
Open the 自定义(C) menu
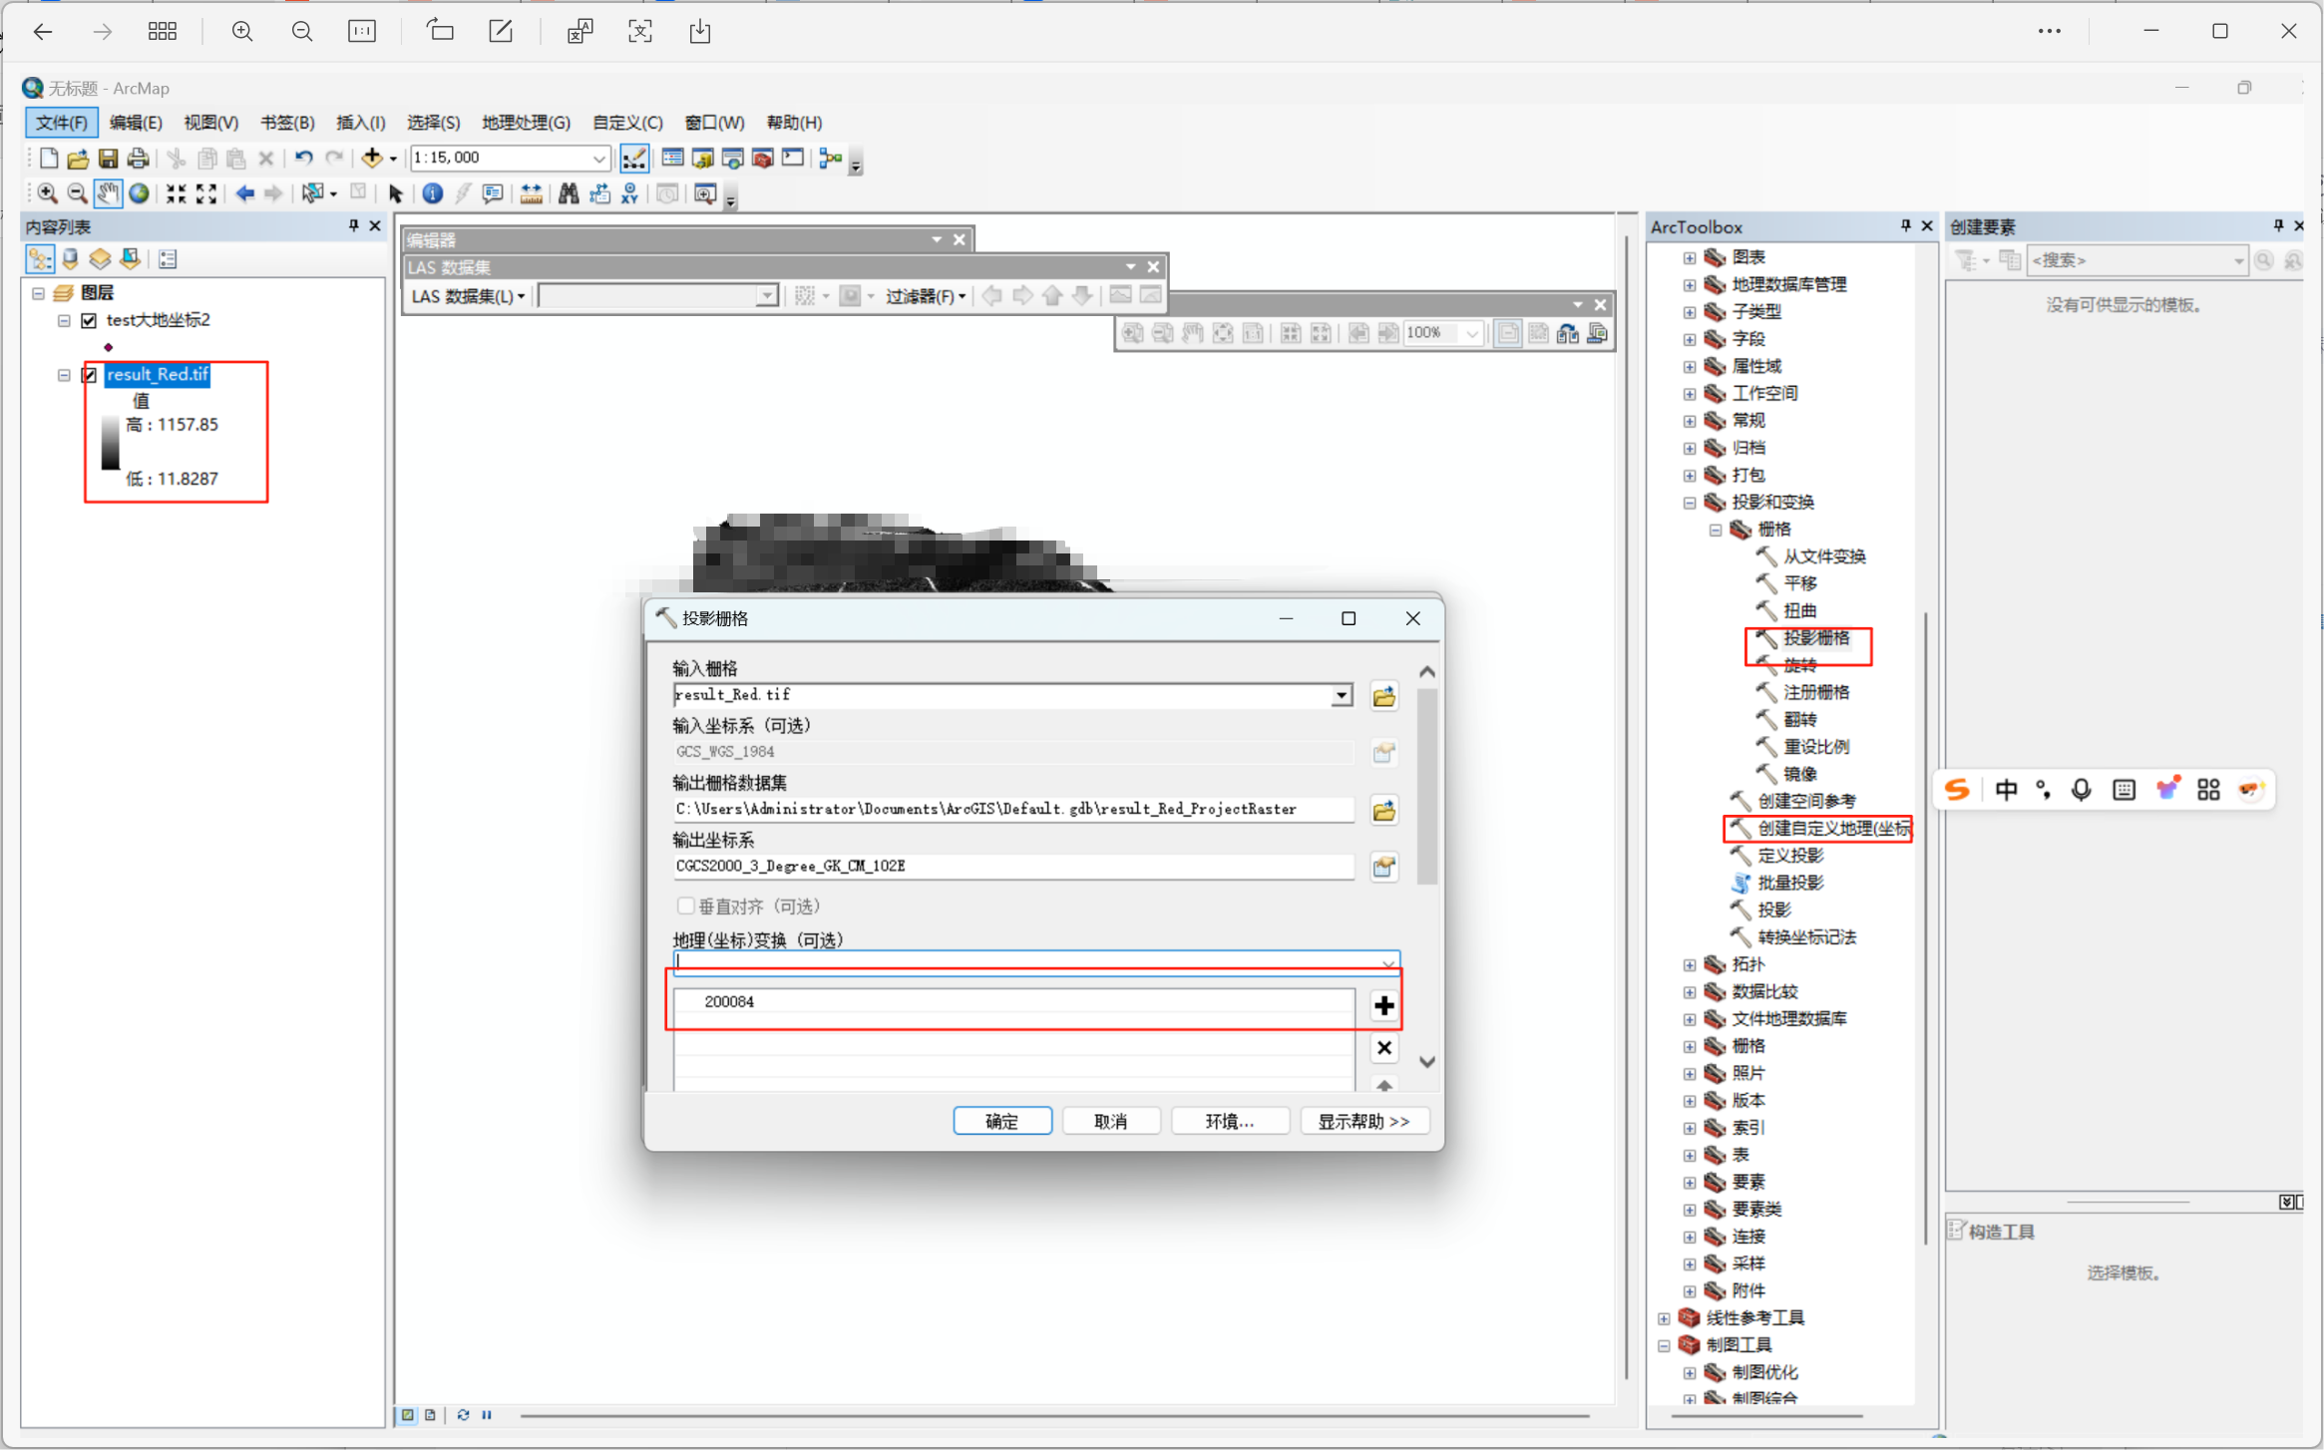click(x=626, y=122)
